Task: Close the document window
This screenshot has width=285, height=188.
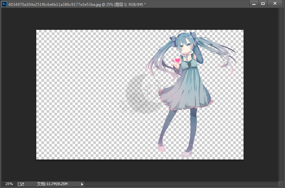Action: [275, 4]
